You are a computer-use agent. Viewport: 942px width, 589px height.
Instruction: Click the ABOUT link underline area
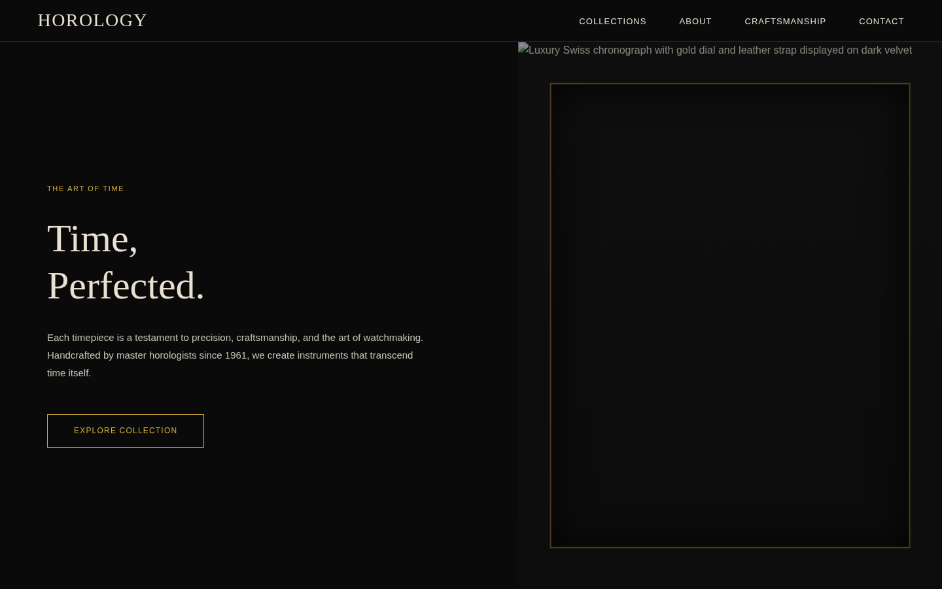(695, 29)
